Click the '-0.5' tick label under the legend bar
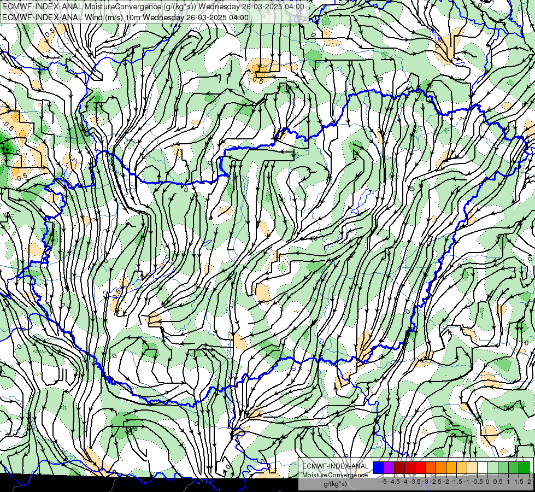 coord(477,482)
